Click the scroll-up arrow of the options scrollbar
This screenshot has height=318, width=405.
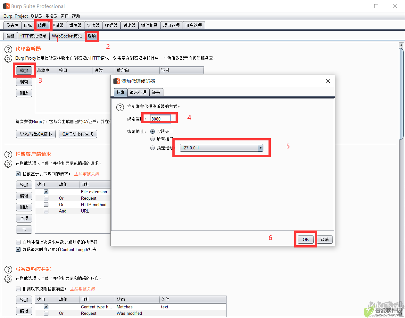click(x=401, y=46)
